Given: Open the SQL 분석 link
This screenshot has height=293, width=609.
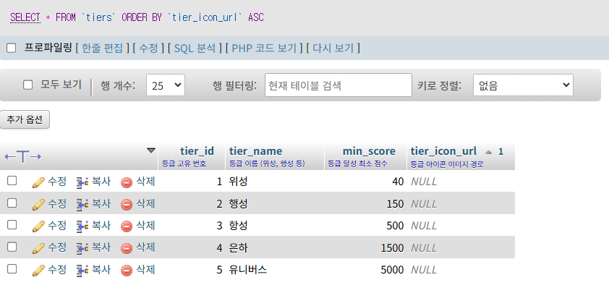Looking at the screenshot, I should (195, 48).
